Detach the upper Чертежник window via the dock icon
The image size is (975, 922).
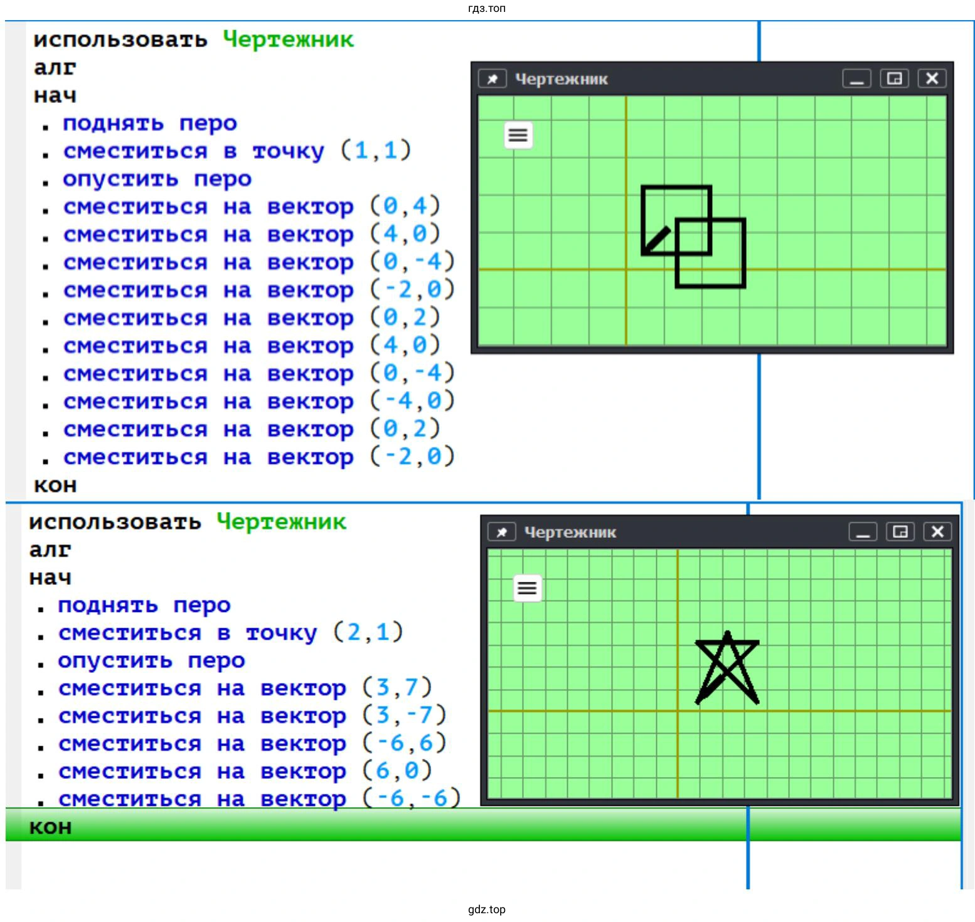895,78
